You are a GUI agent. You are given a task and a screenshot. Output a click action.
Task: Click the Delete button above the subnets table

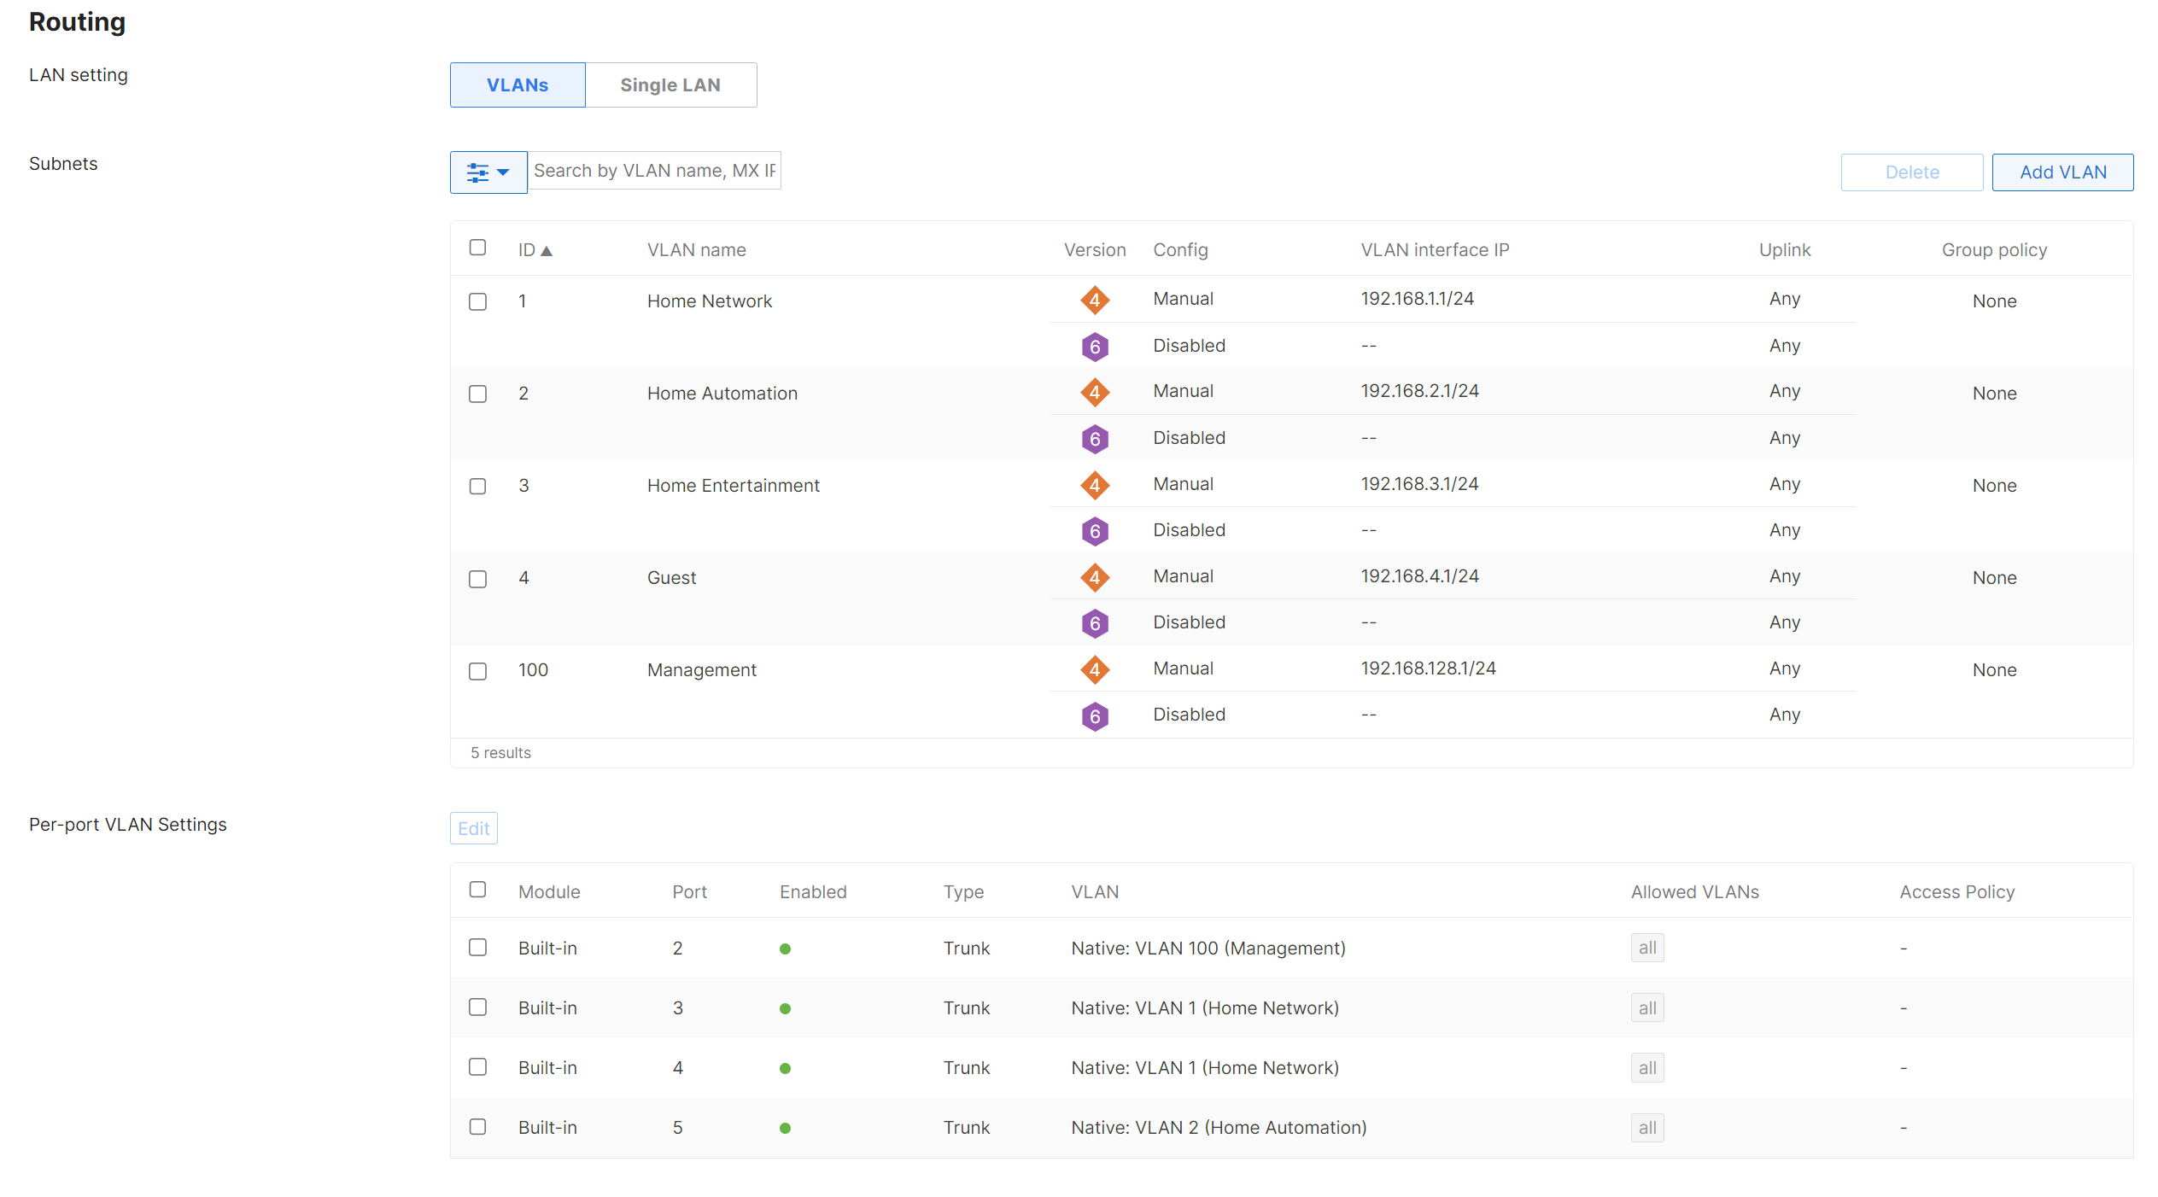1912,172
